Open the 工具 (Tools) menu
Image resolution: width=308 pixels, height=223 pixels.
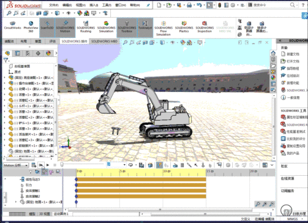[x=107, y=5]
